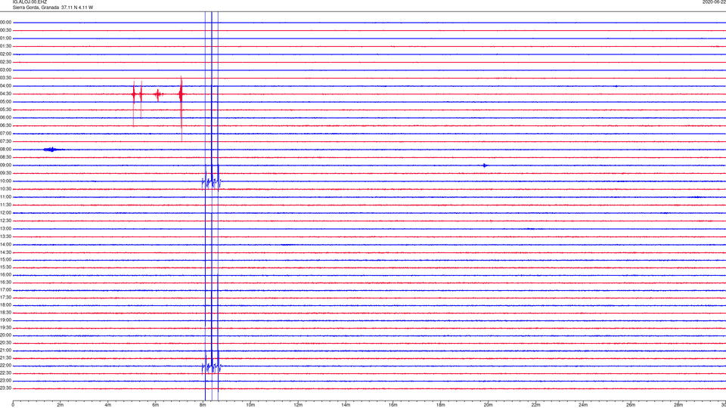Click the small blue event on 09:00 trace

point(485,165)
